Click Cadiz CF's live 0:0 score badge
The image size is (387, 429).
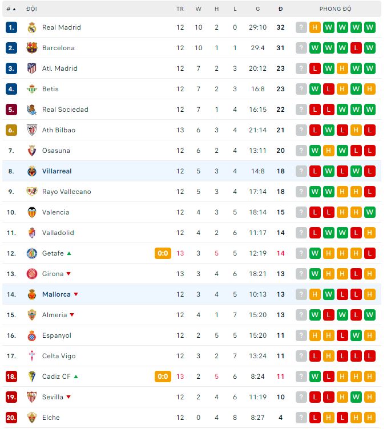tap(163, 377)
